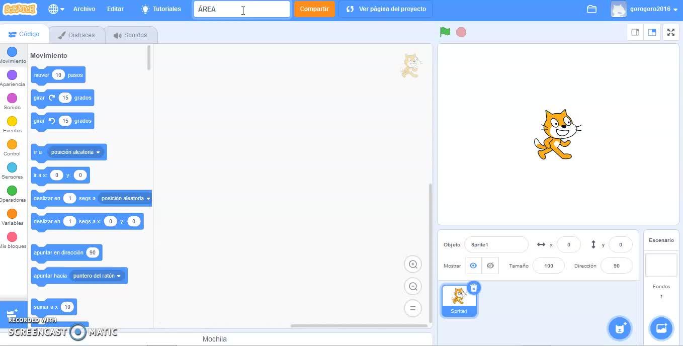Select the Escenario backdrop thumbnail
The image size is (683, 346).
661,265
